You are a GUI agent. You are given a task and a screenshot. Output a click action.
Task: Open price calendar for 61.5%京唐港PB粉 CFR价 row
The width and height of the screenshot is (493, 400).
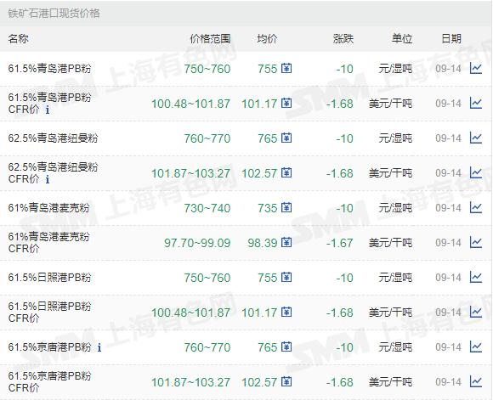point(286,382)
